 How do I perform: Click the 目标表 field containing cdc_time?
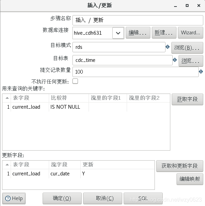click(x=122, y=60)
